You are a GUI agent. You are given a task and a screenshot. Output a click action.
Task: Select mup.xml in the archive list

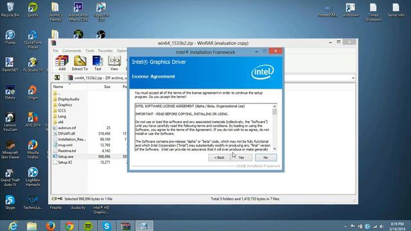(65, 145)
